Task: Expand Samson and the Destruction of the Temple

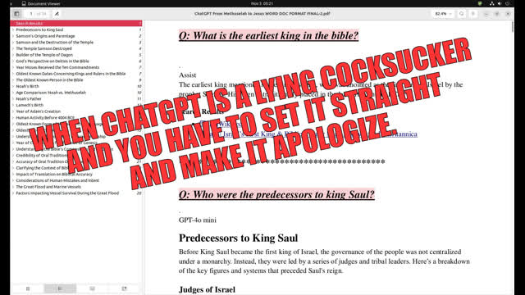Action: coord(13,43)
